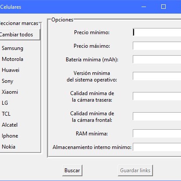Minimize the Celulares window

(x=144, y=7)
